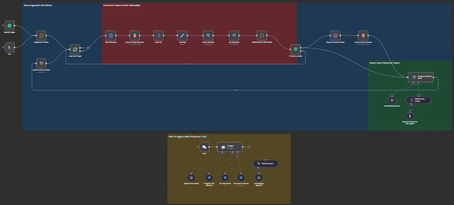The image size is (454, 205).
Task: Click the plus below the AI Agent Tool connector
Action: coord(238,159)
